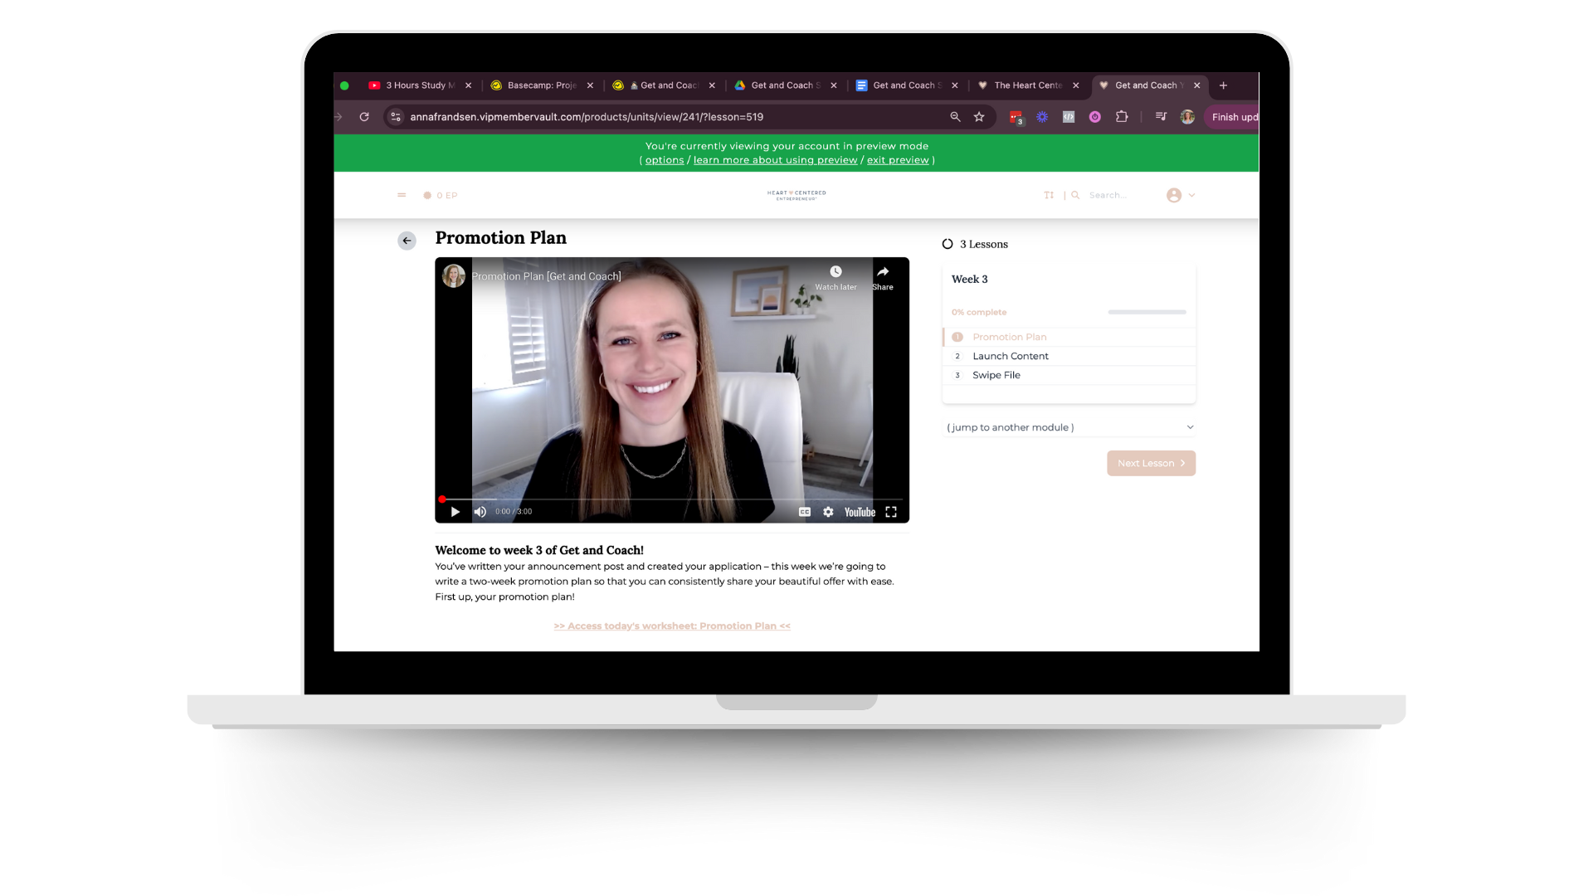Toggle the text size icon in header
Viewport: 1593px width, 896px height.
pos(1049,195)
